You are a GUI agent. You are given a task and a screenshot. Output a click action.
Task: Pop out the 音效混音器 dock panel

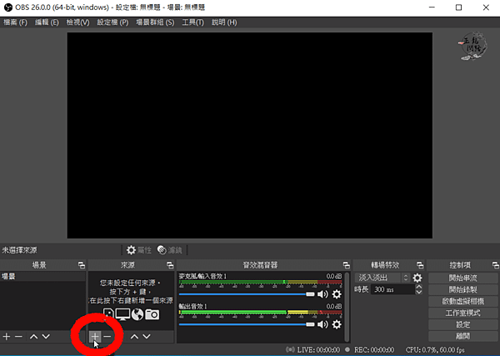347,265
